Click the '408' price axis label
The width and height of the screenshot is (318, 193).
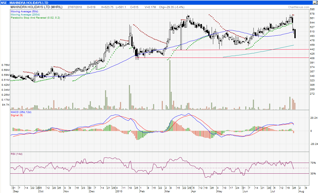click(312, 58)
